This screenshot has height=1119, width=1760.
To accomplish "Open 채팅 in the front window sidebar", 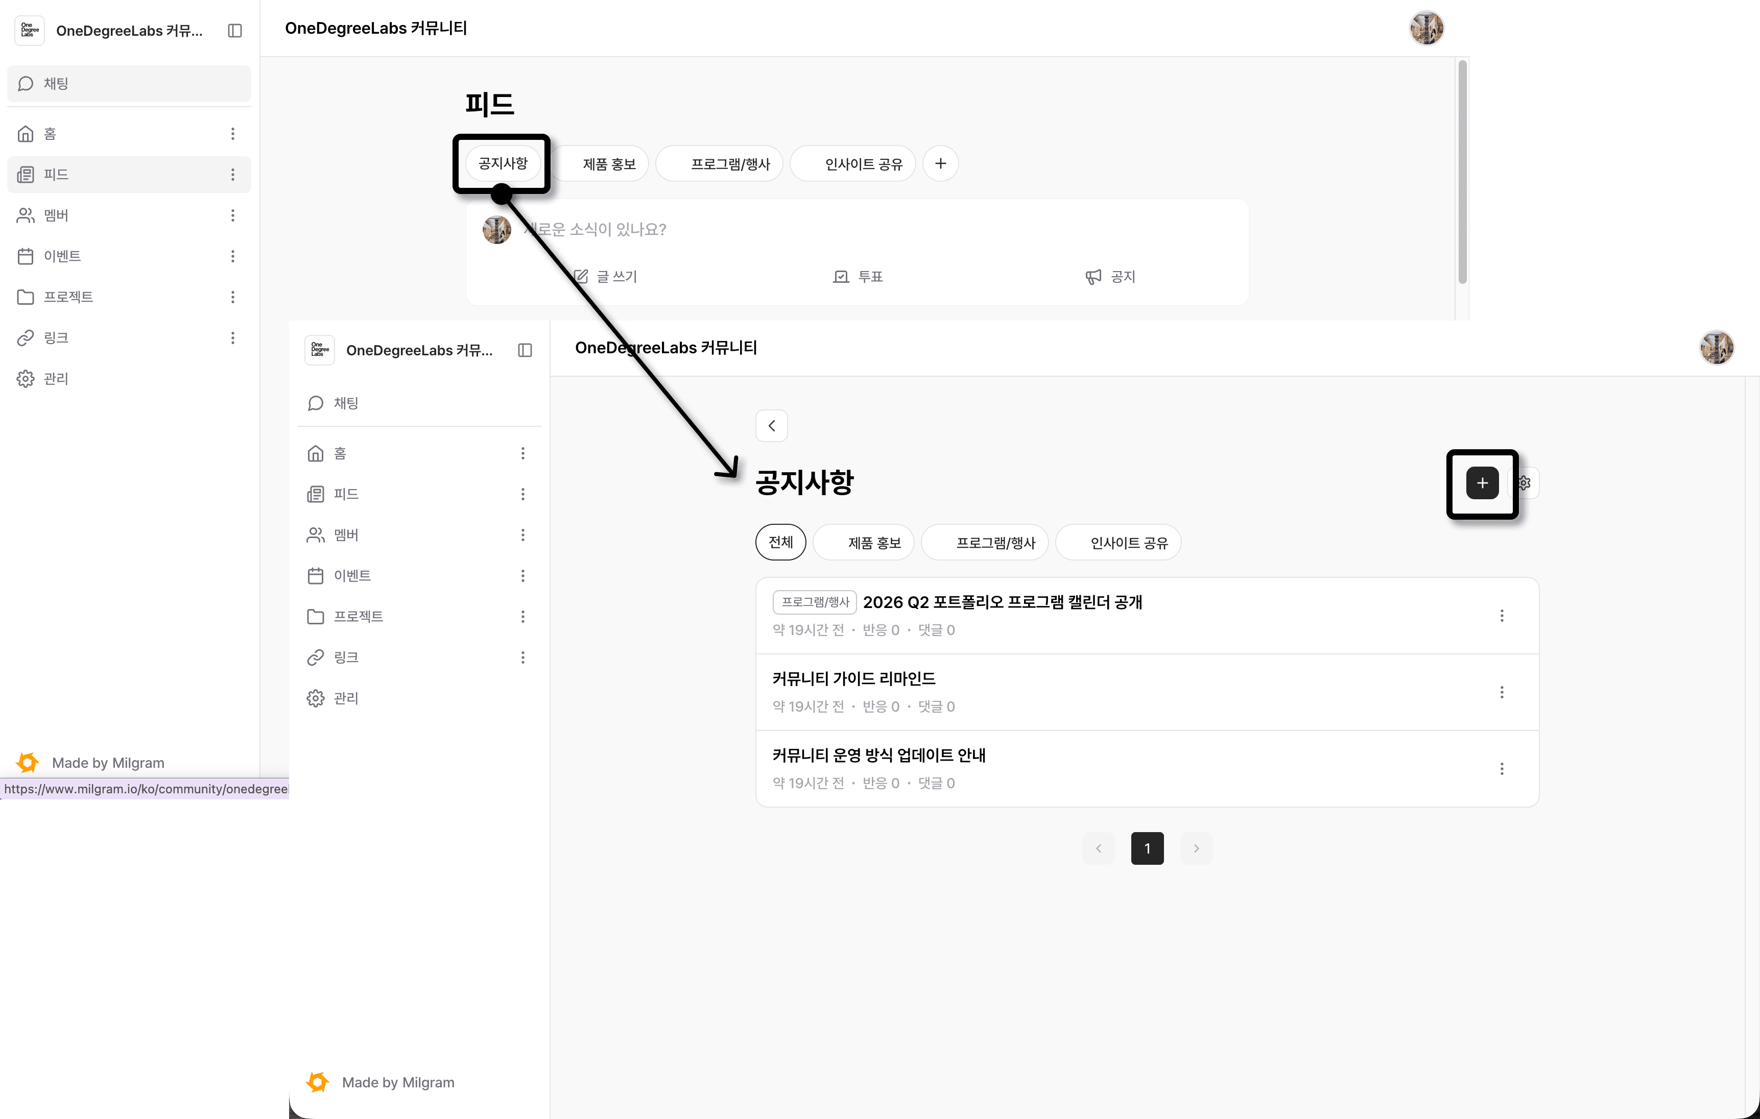I will point(419,403).
